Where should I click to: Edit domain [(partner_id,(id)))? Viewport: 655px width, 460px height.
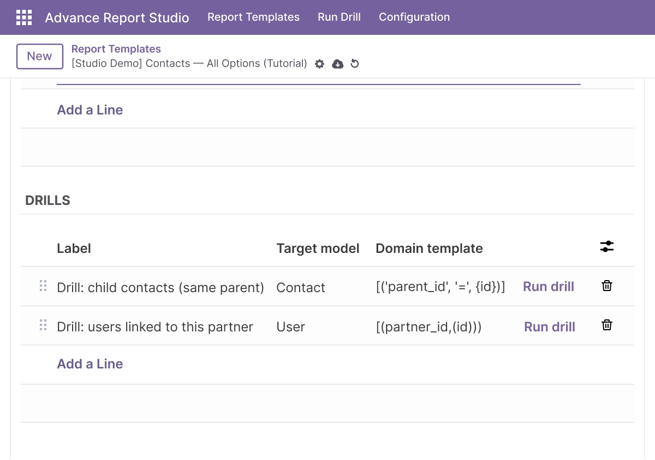click(x=428, y=327)
